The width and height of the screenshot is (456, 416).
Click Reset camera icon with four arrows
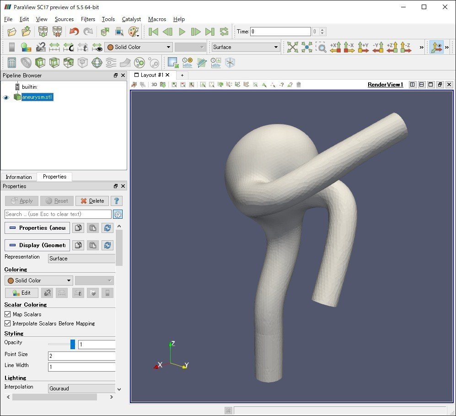click(292, 47)
